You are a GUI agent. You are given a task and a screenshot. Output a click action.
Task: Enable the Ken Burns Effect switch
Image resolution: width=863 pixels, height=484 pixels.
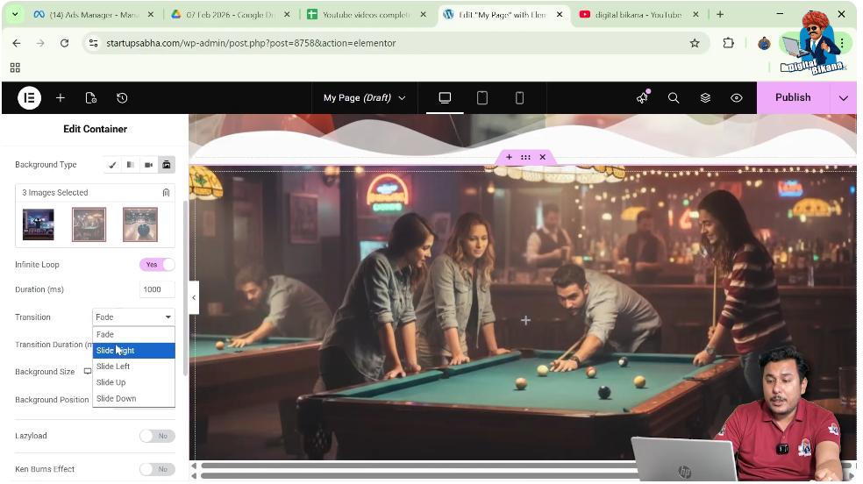[157, 469]
